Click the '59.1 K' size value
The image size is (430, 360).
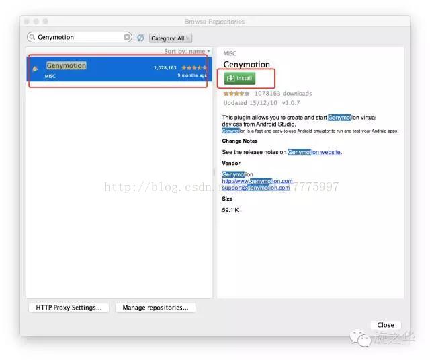click(230, 210)
